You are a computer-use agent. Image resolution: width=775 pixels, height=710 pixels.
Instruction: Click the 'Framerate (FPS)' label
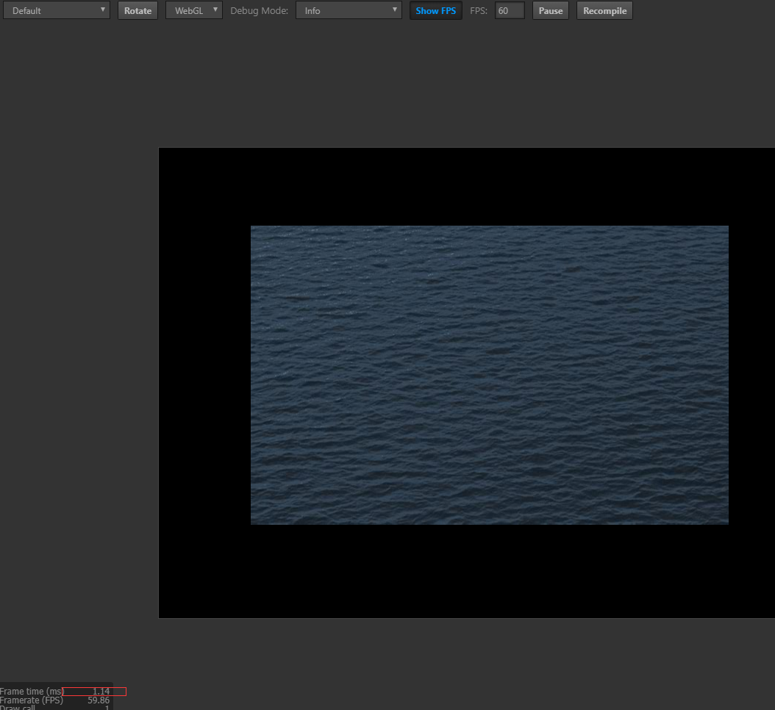(x=32, y=700)
